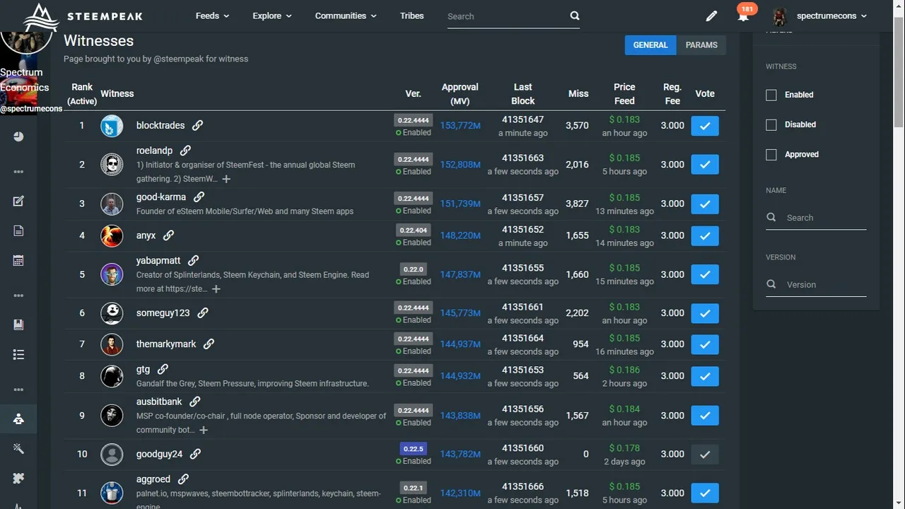
Task: Open the Feeds dropdown menu
Action: pos(212,16)
